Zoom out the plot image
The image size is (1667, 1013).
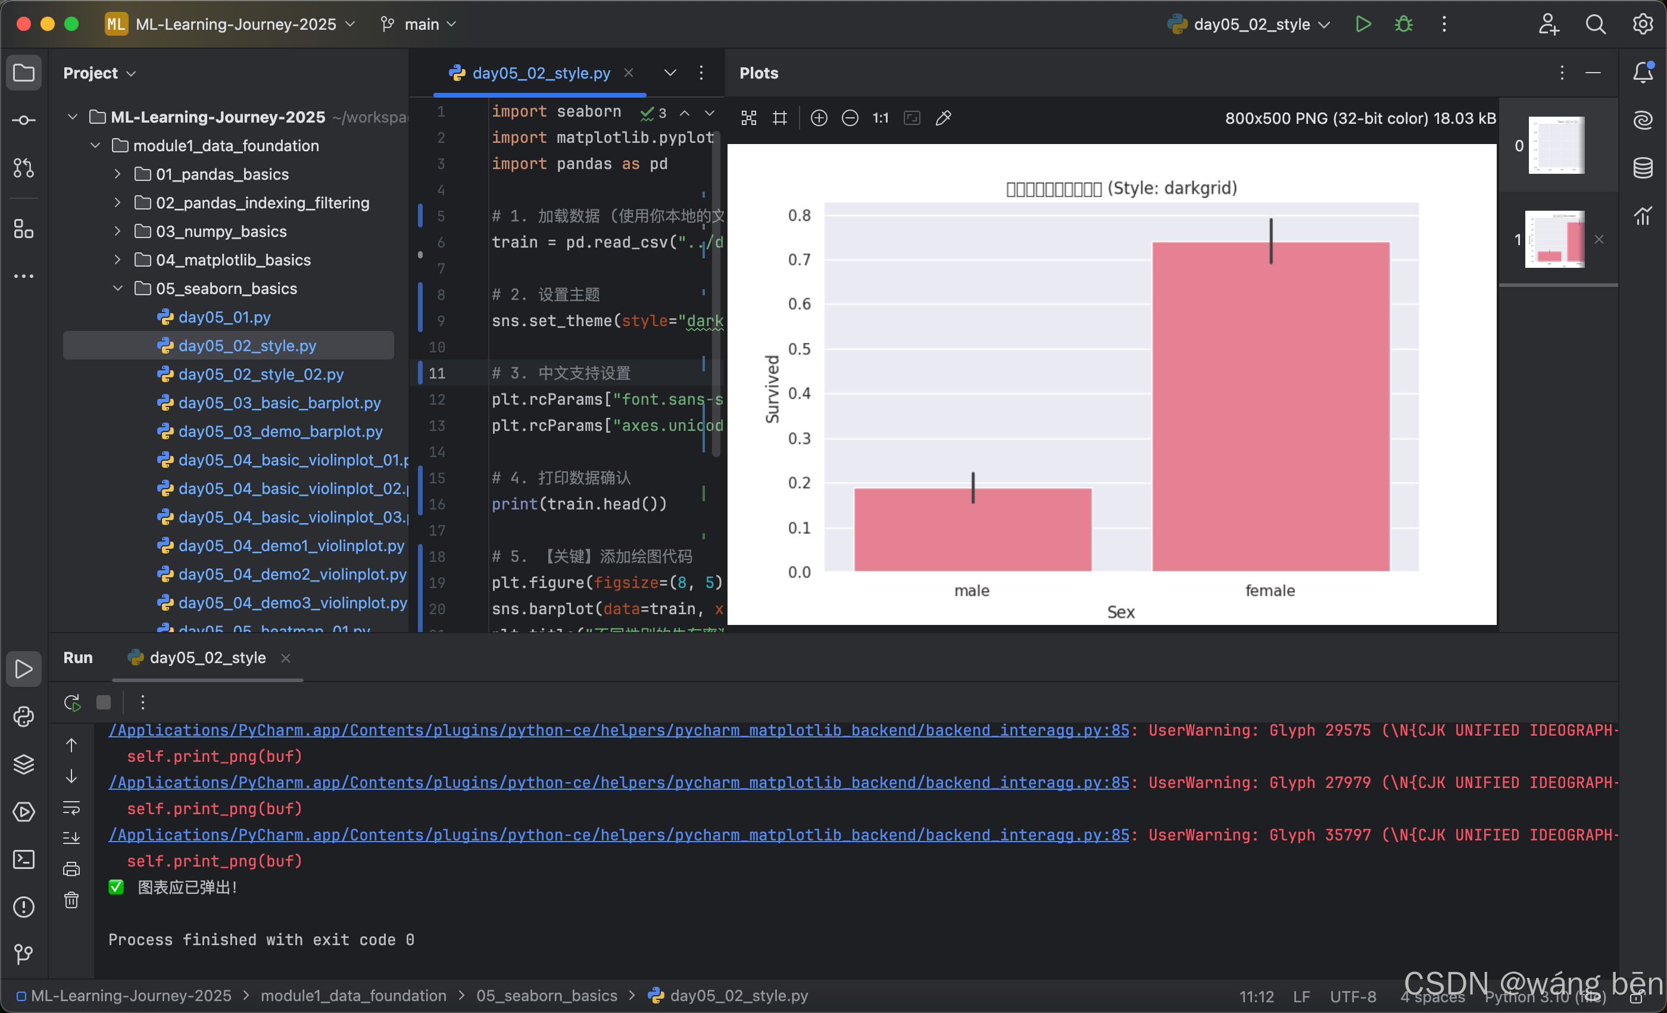(850, 118)
